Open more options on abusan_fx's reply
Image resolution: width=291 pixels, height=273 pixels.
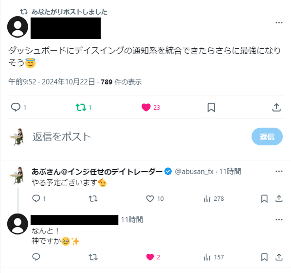pyautogui.click(x=279, y=171)
